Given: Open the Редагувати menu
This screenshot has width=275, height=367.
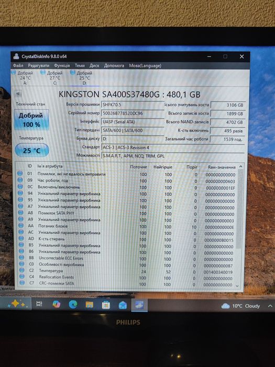Looking at the screenshot, I should click(39, 66).
